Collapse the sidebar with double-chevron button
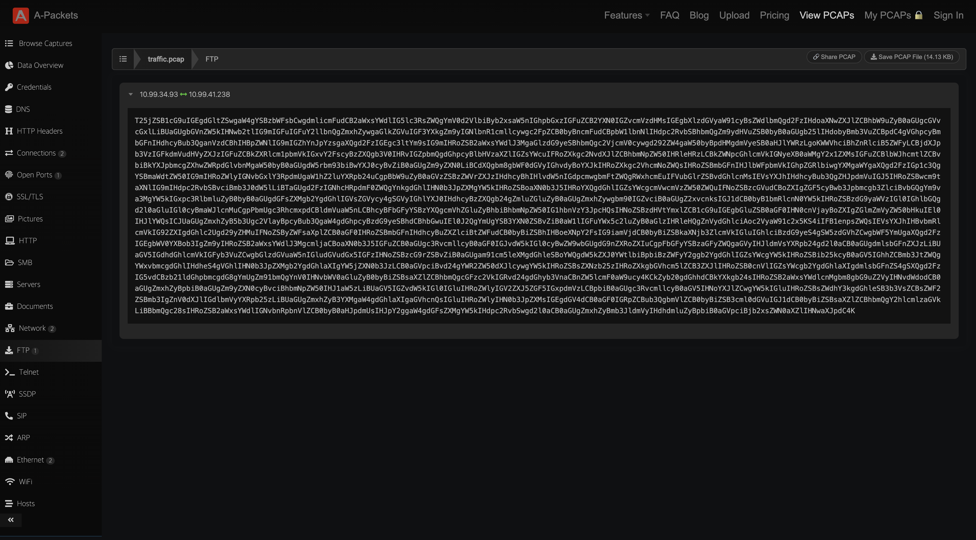Screen dimensions: 976x540 click(11, 520)
